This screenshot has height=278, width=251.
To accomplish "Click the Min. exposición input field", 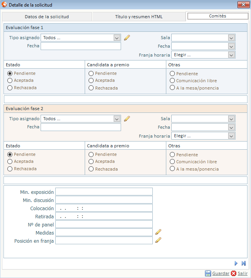I will 104,192.
